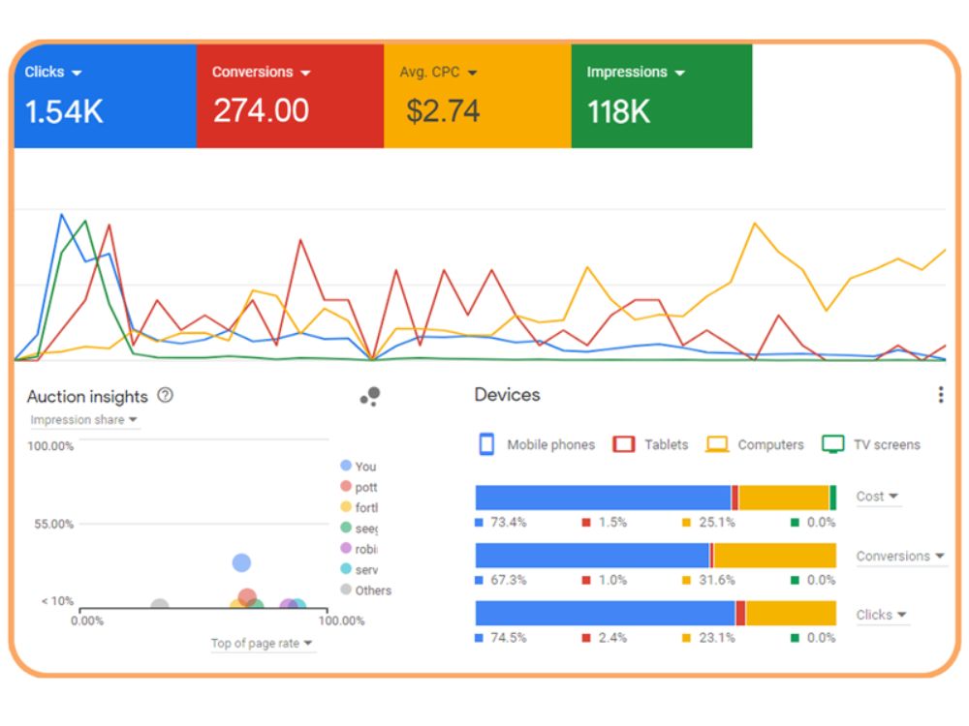Click the yellow fortl legend dot

346,507
